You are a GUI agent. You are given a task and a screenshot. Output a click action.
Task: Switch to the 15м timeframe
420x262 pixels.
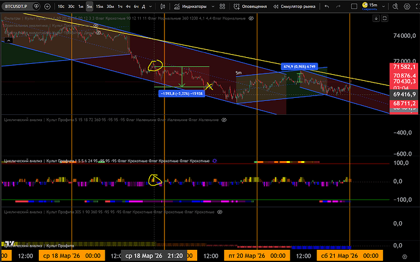pyautogui.click(x=99, y=7)
